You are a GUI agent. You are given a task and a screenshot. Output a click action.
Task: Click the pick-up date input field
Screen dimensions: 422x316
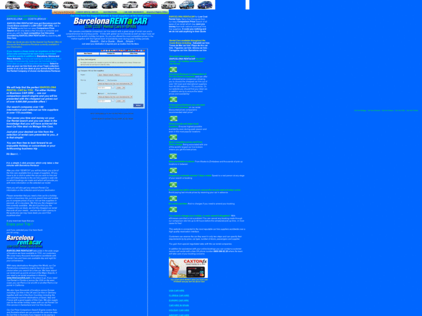tap(104, 88)
